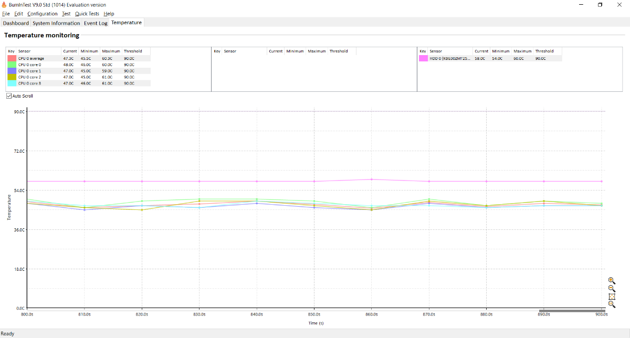630x338 pixels.
Task: Open the Quick Tests menu
Action: point(87,14)
